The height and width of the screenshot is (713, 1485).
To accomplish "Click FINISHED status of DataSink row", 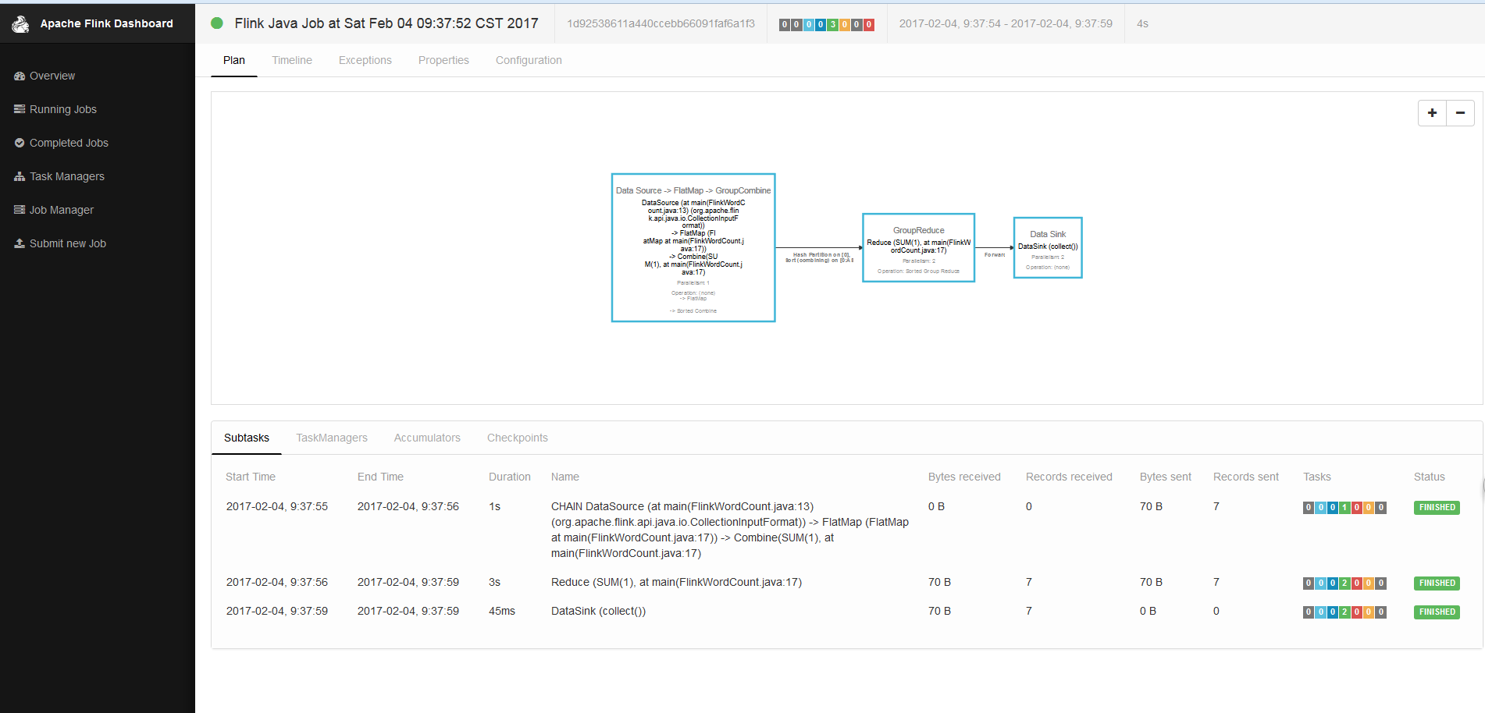I will (1437, 612).
